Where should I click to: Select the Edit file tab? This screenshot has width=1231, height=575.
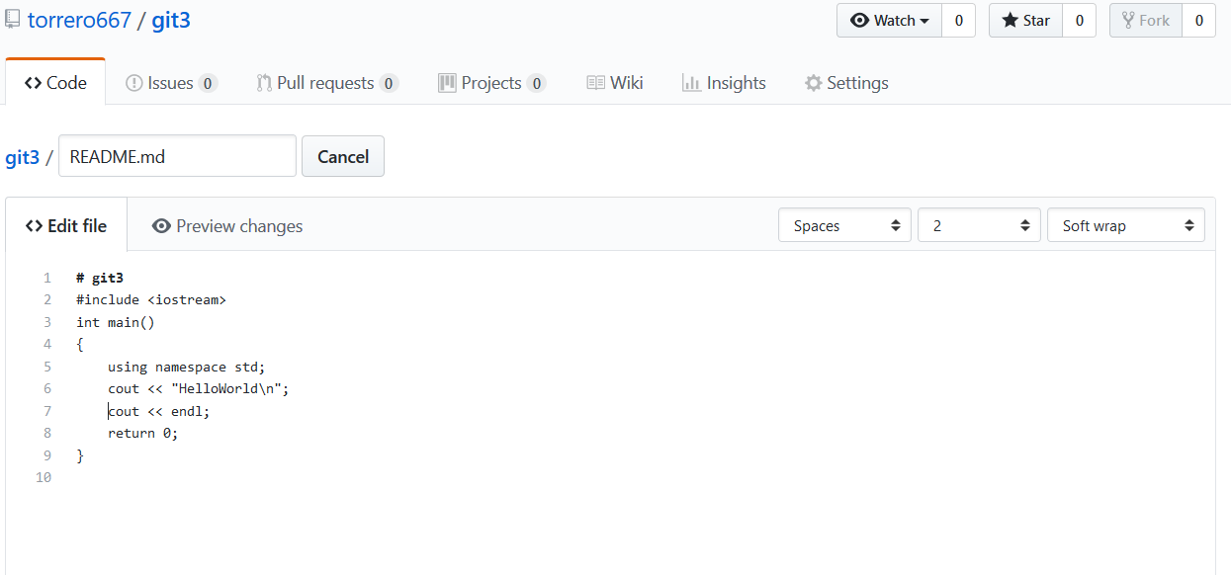[x=66, y=226]
